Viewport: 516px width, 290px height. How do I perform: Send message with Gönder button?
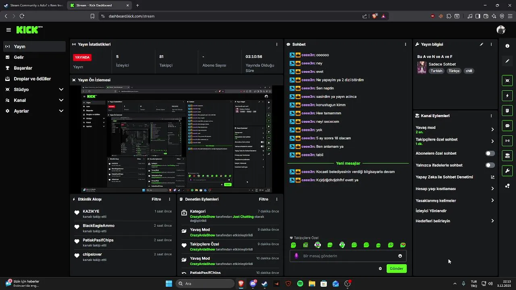[x=396, y=269]
